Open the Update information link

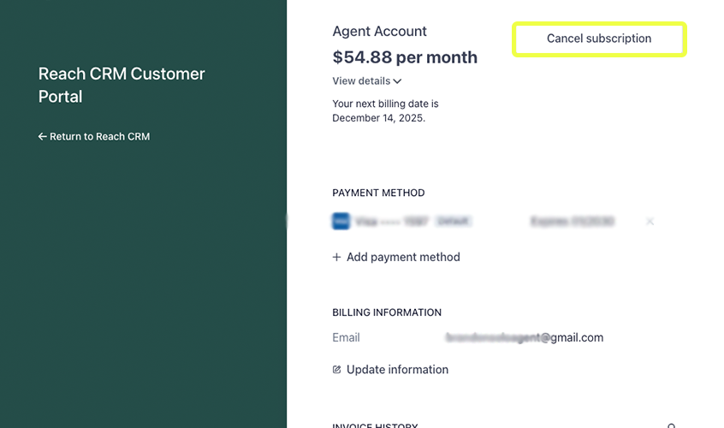pyautogui.click(x=397, y=370)
